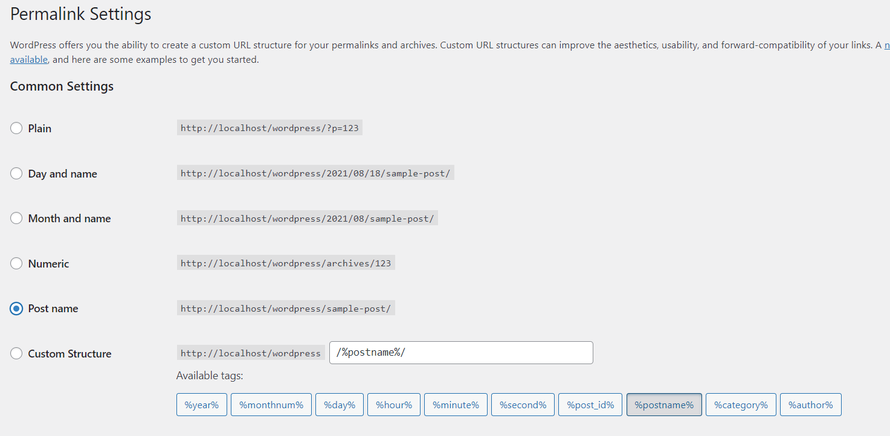Screen dimensions: 890x436
Task: Enable the Custom Structure radio option
Action: point(16,354)
